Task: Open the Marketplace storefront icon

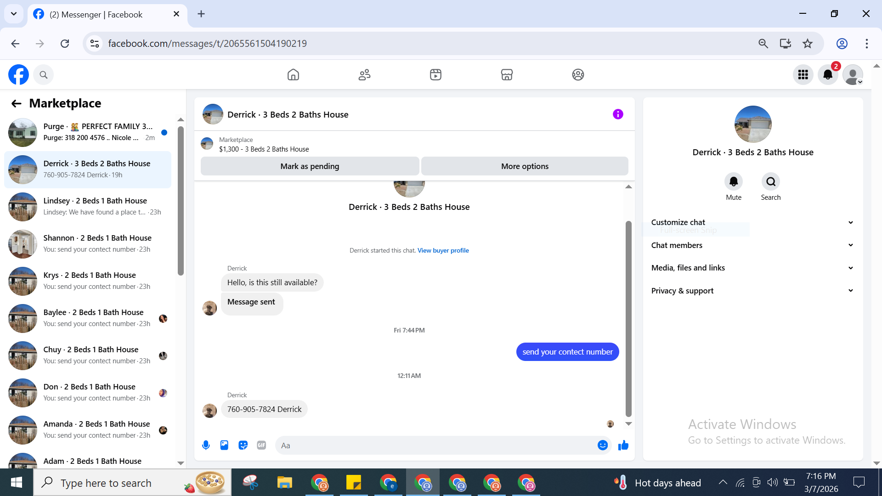Action: pyautogui.click(x=507, y=74)
